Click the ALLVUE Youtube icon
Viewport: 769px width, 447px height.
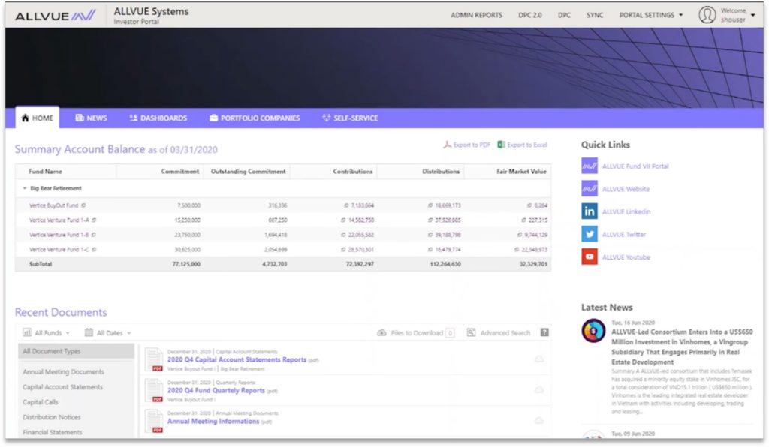click(x=590, y=257)
